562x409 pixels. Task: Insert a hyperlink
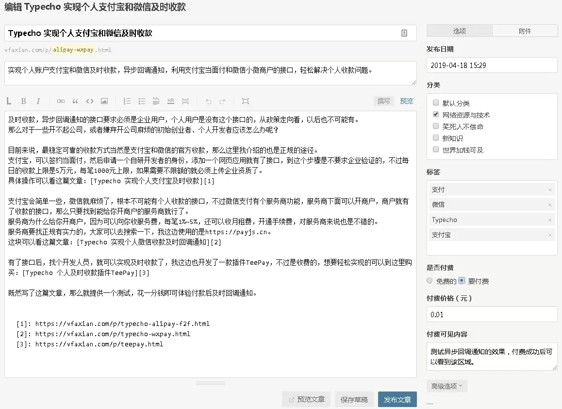pyautogui.click(x=61, y=101)
